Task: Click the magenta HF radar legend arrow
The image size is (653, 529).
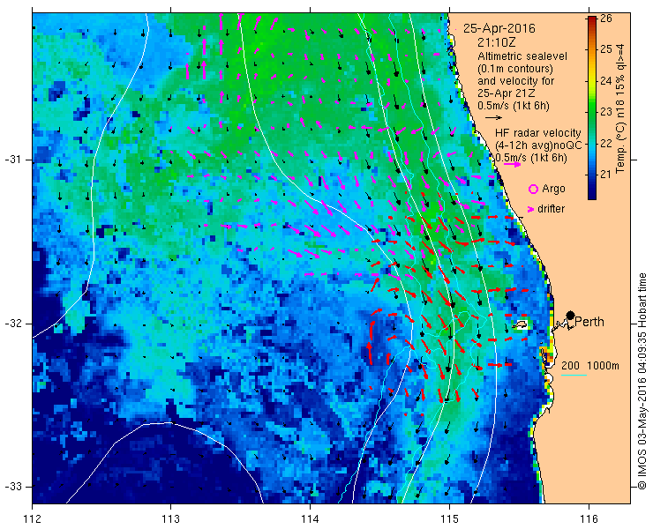Action: [512, 164]
